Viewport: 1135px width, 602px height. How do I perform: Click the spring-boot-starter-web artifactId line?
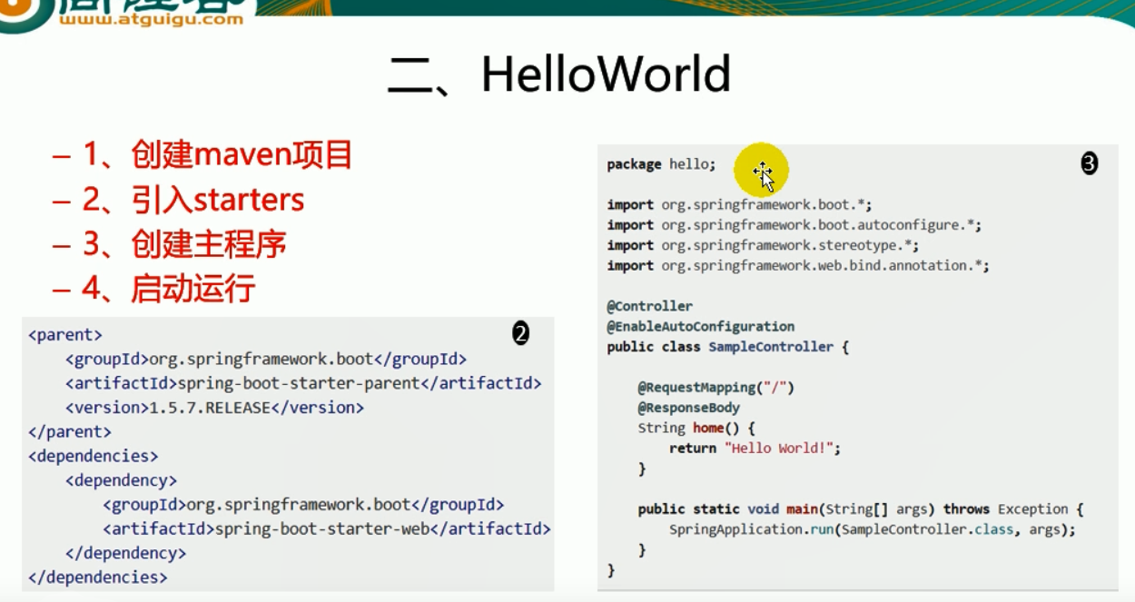tap(327, 528)
